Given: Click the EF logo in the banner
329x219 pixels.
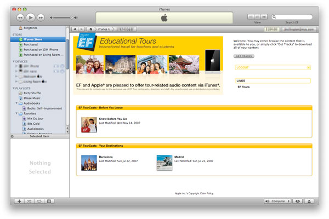Looking at the screenshot, I should point(86,42).
